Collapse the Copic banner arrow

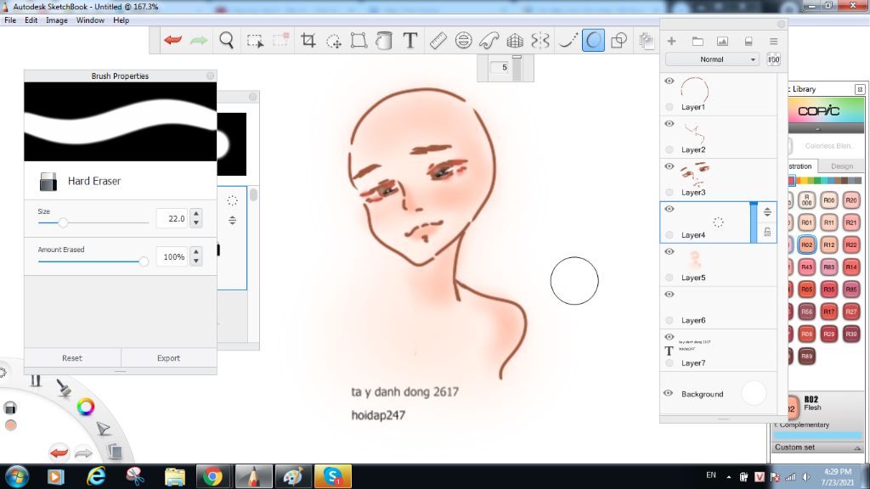click(817, 129)
